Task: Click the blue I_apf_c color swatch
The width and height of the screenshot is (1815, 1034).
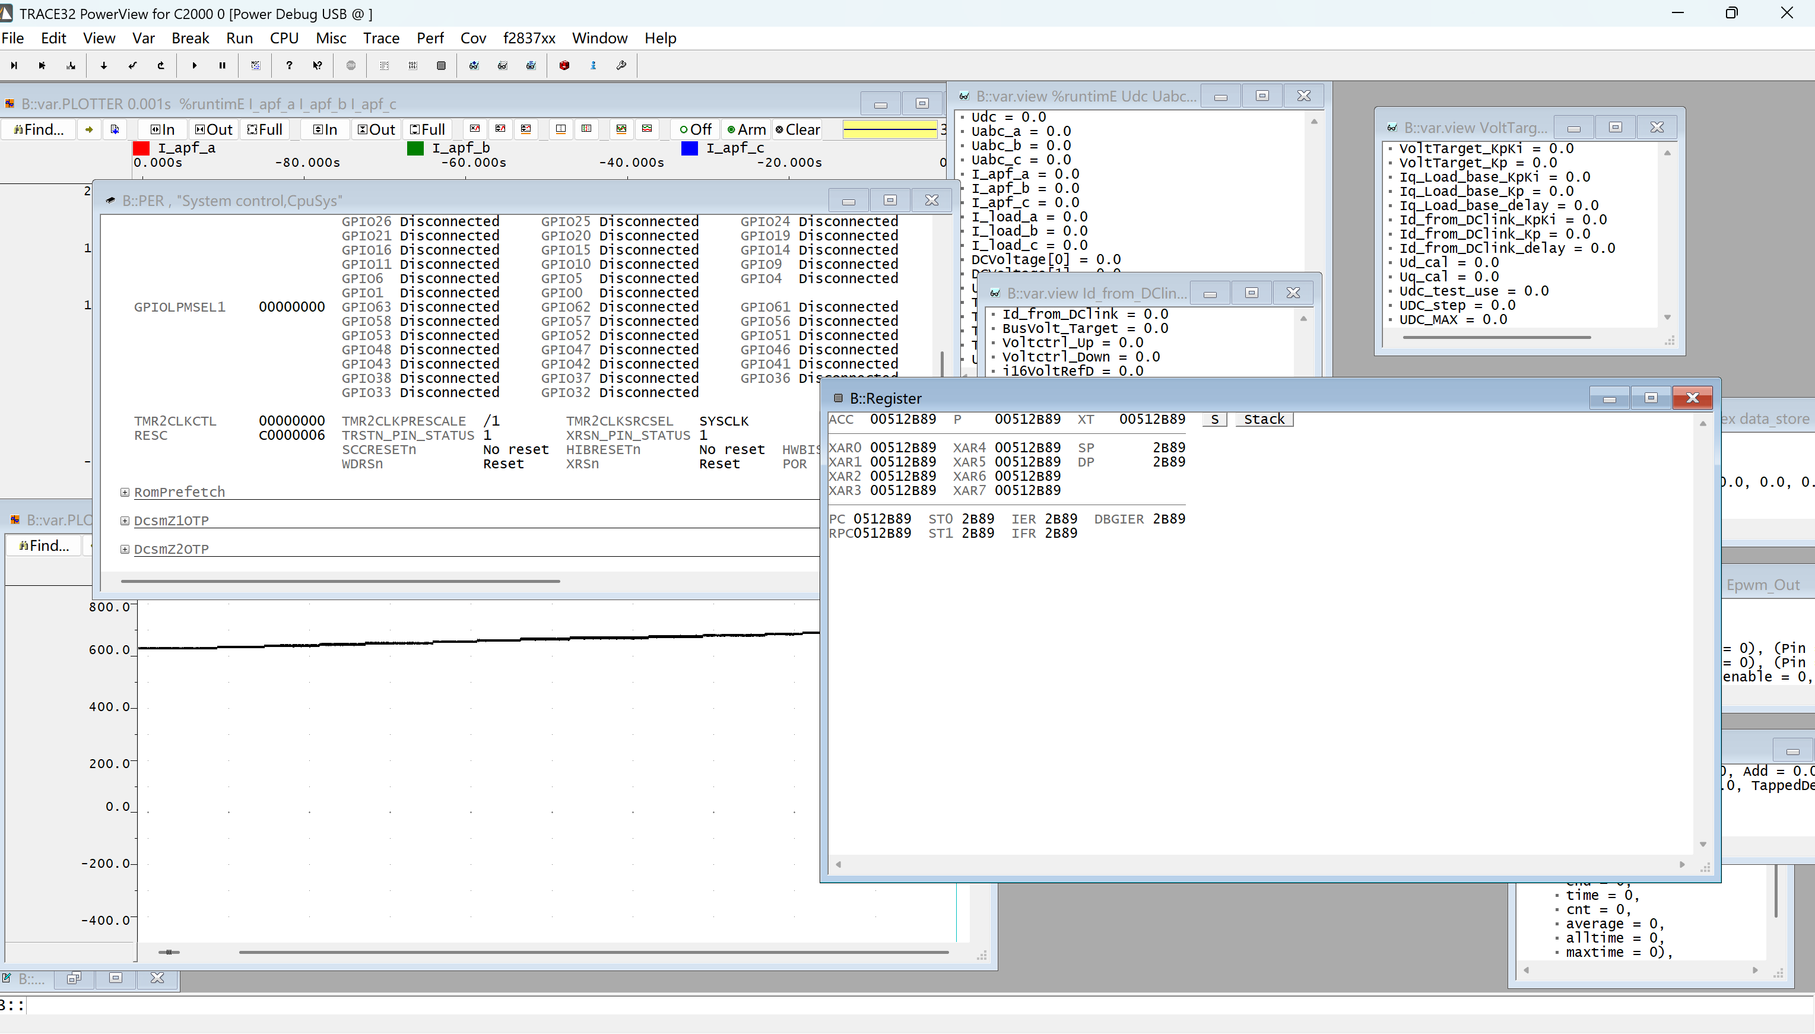Action: pos(690,148)
